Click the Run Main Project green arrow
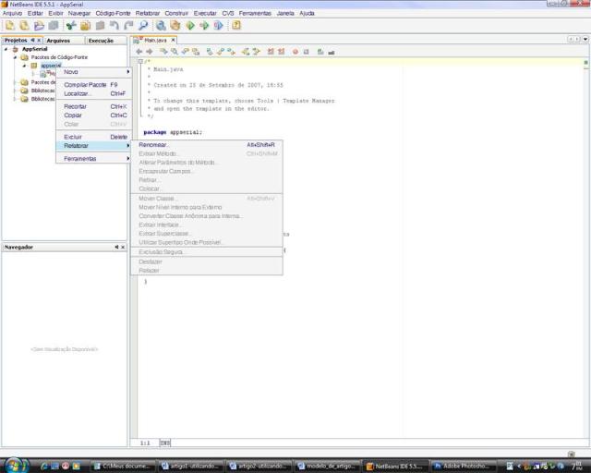This screenshot has width=591, height=473. click(x=190, y=26)
